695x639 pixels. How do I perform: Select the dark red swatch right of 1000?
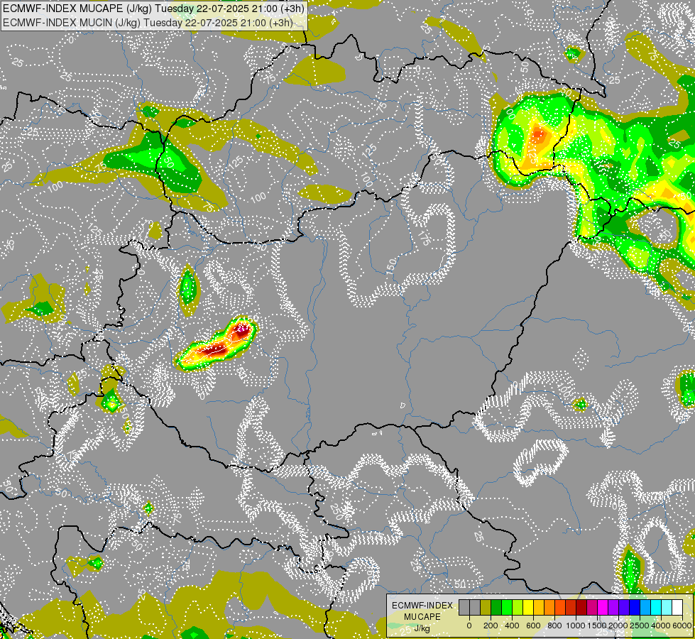pos(581,608)
